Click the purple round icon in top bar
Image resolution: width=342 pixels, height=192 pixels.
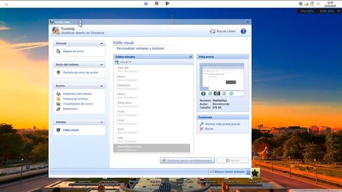point(146,4)
